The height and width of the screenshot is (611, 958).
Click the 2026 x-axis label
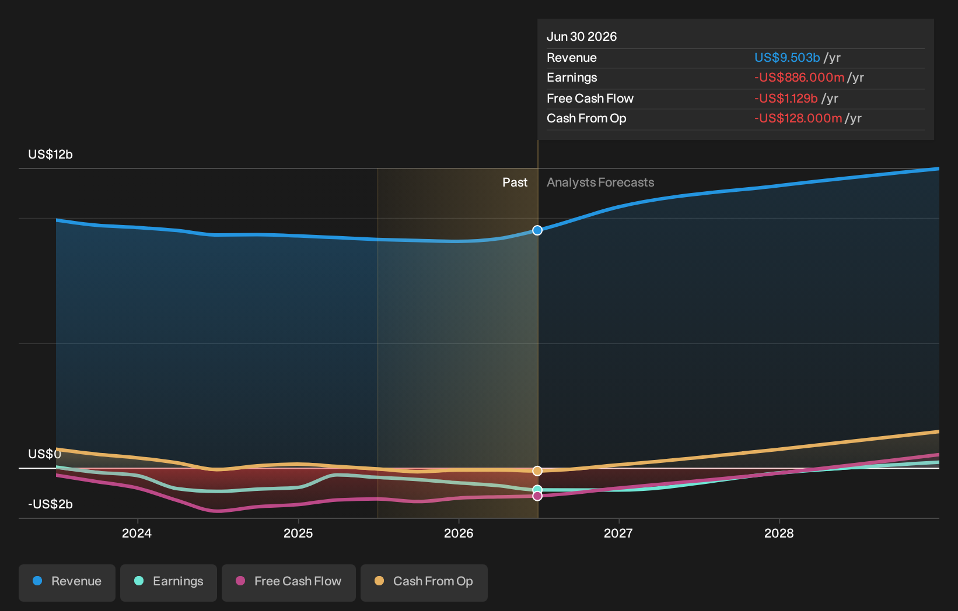[x=459, y=533]
